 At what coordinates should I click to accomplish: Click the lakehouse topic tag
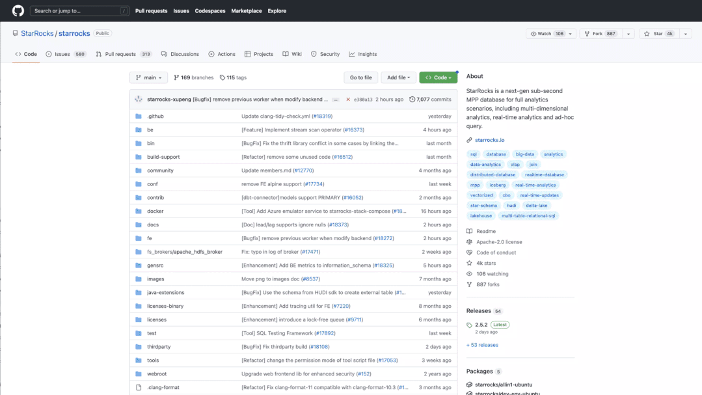point(481,216)
